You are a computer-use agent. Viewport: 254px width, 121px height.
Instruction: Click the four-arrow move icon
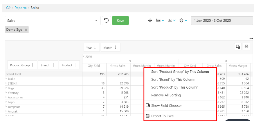coord(150,21)
